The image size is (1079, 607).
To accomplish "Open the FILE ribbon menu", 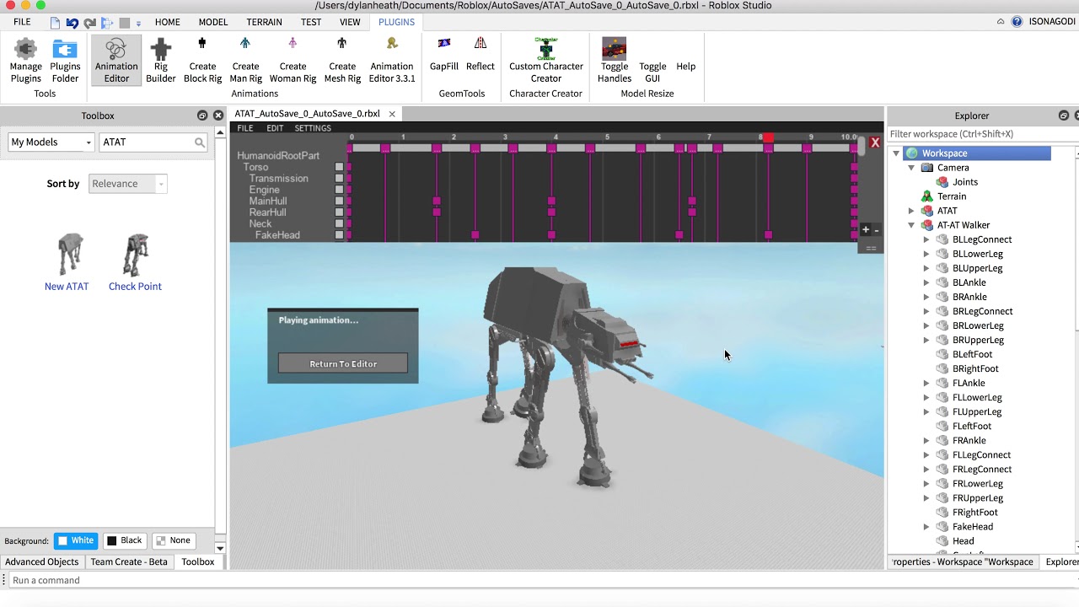I will (x=22, y=22).
